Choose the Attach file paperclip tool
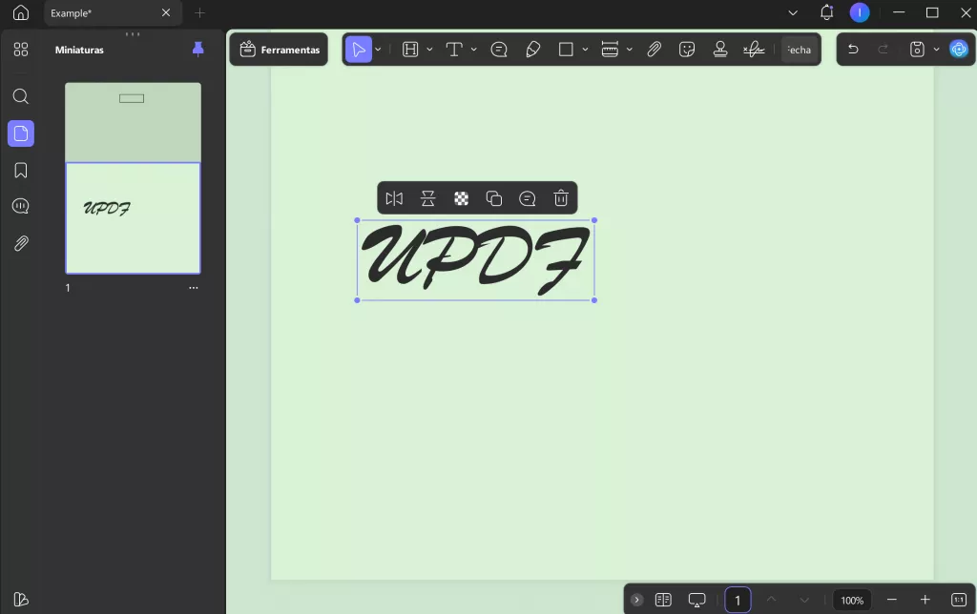Image resolution: width=977 pixels, height=614 pixels. tap(654, 50)
